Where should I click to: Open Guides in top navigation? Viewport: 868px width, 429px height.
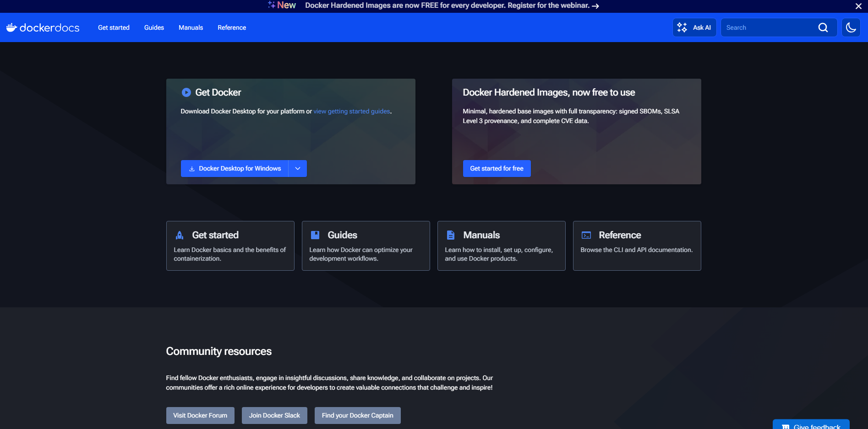154,27
